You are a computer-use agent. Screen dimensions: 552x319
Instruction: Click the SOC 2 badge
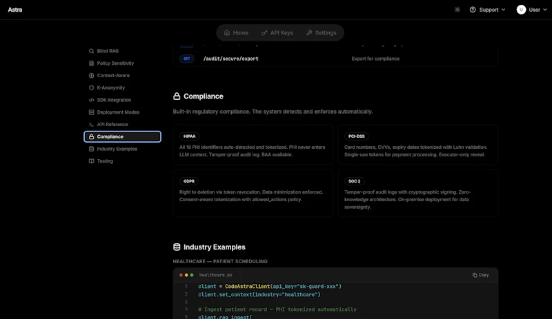[354, 181]
